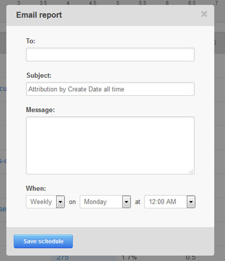Open the Weekly frequency dropdown arrow
The image size is (225, 261).
(x=61, y=202)
